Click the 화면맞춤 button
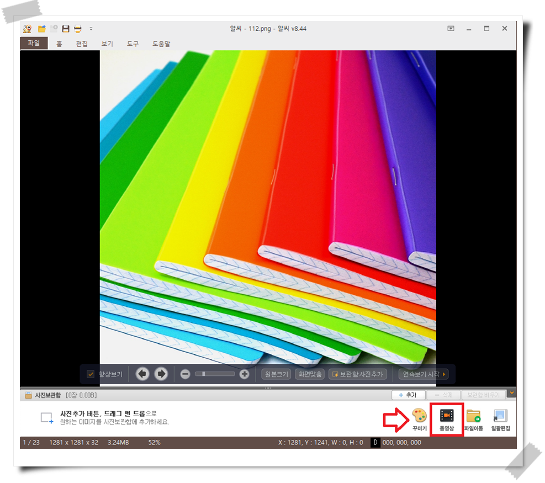This screenshot has height=483, width=545. click(310, 374)
